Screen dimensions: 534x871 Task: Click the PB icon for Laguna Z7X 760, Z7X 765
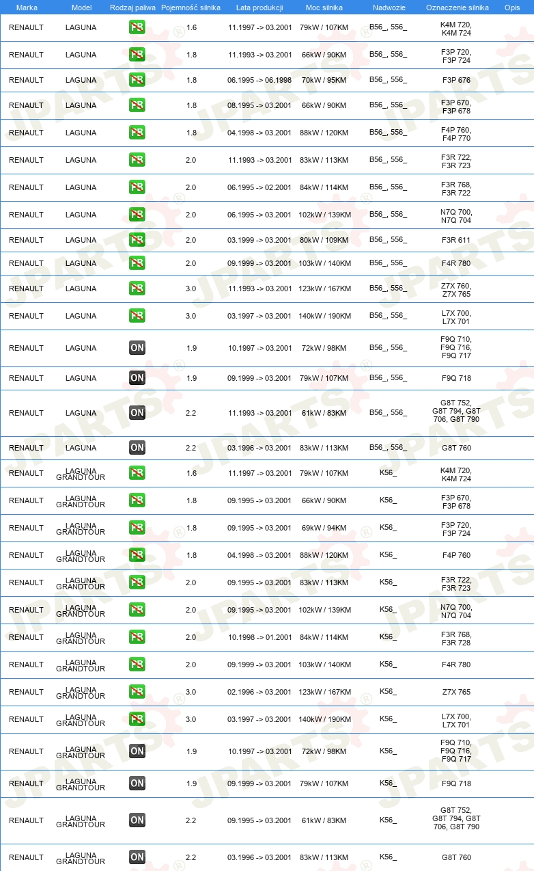pos(137,289)
